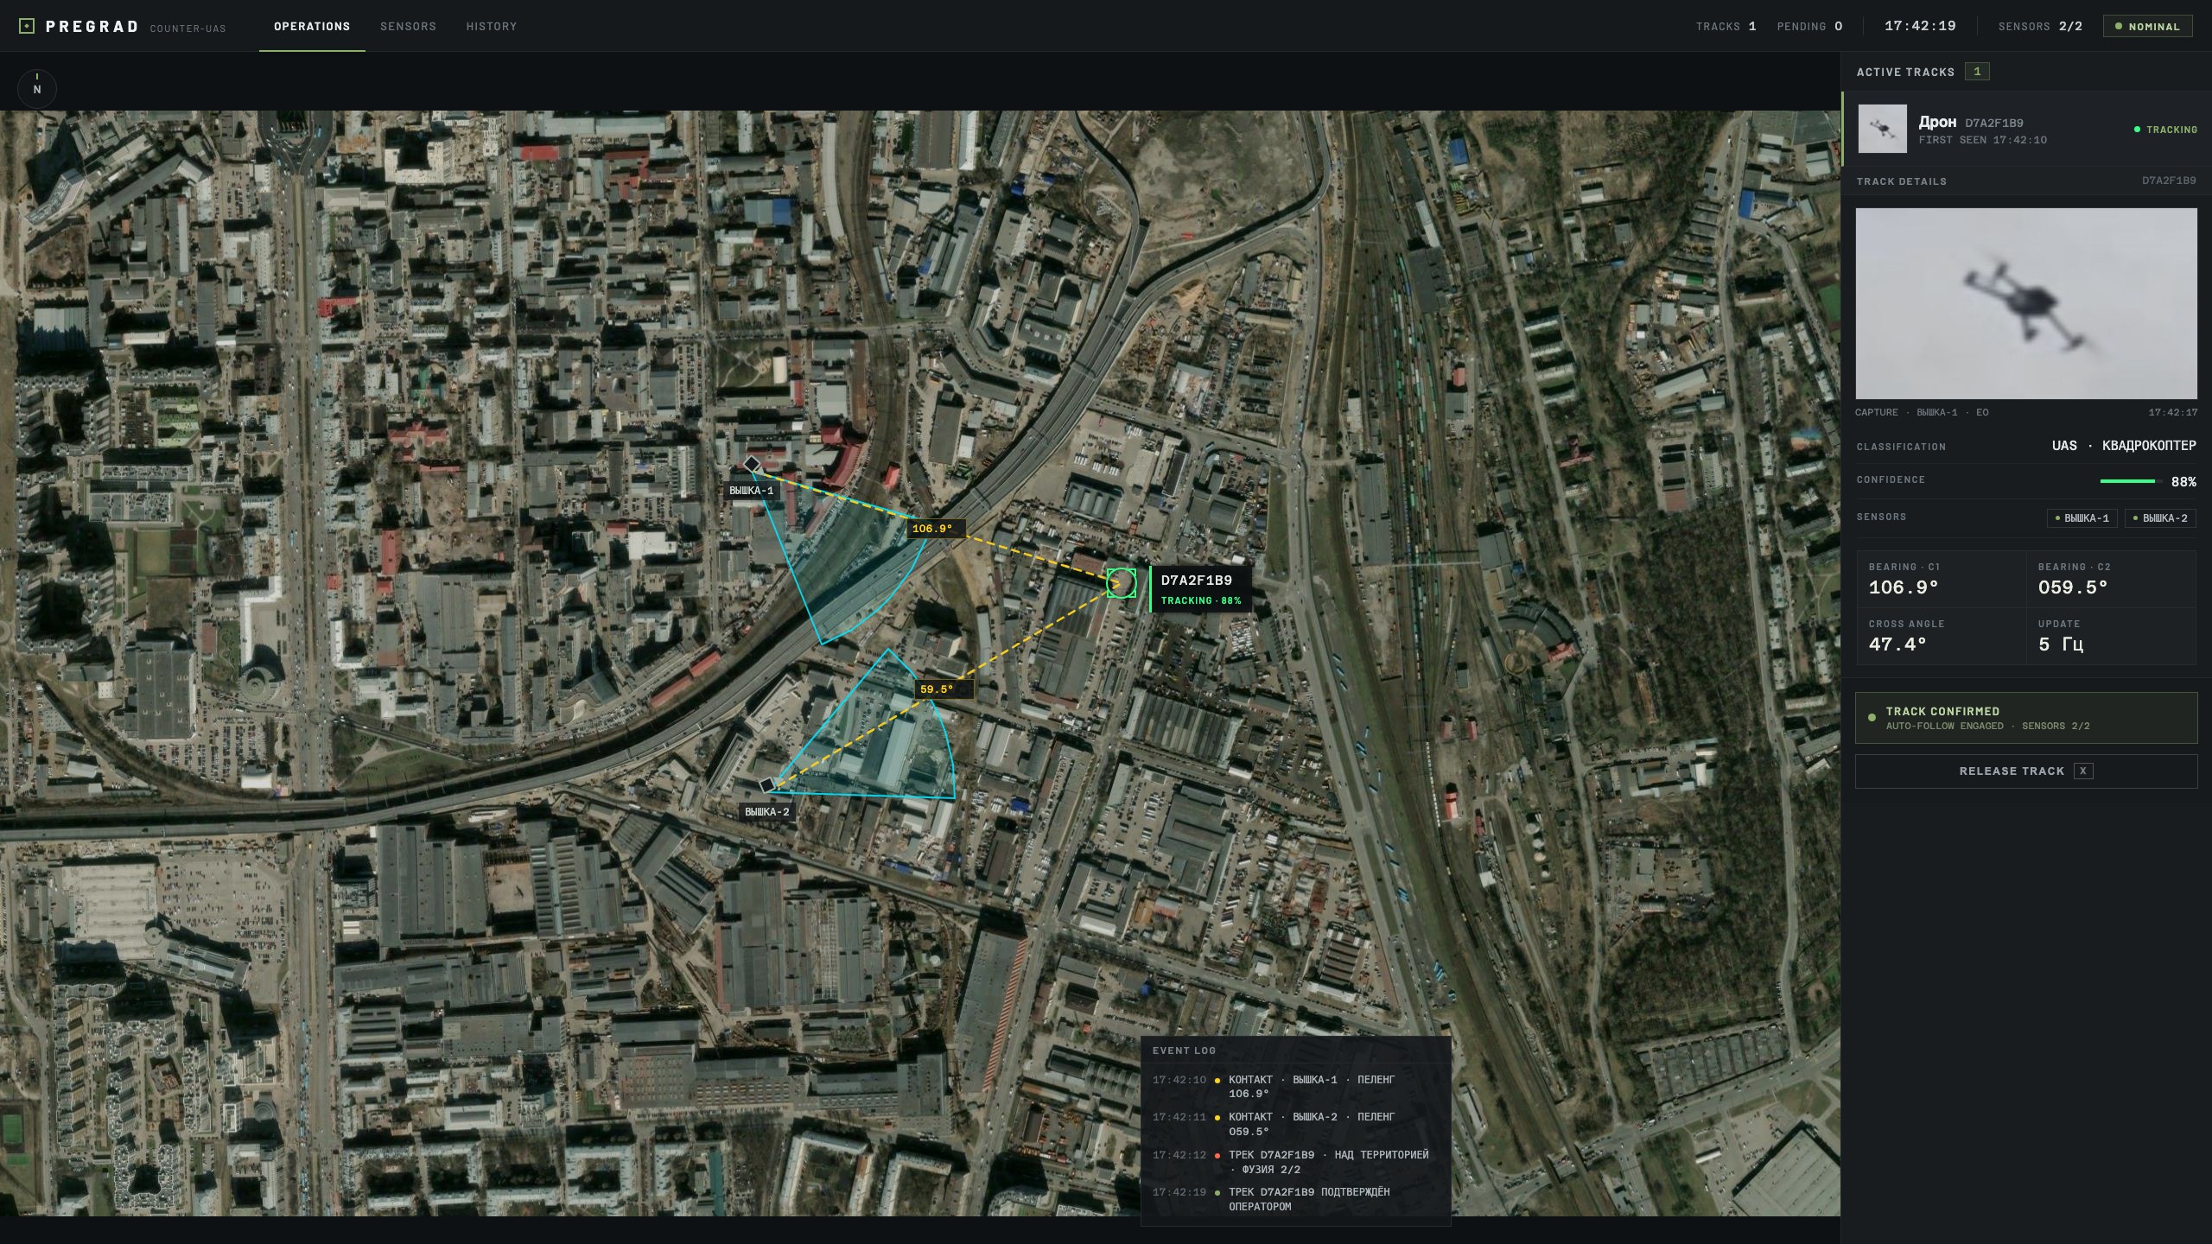Click the TRACKS 1 counter in header

[1726, 27]
